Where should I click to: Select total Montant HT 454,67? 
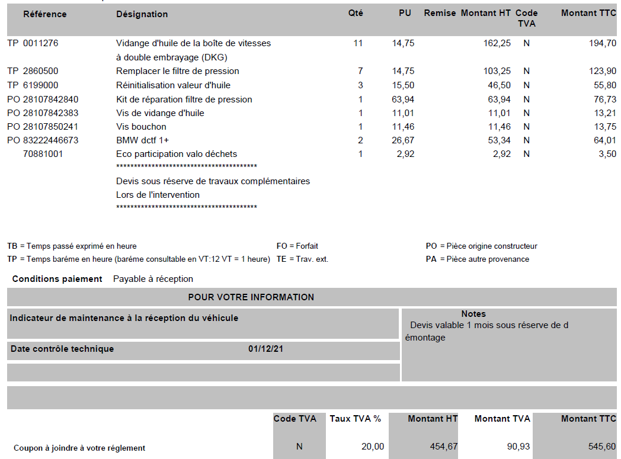(444, 447)
